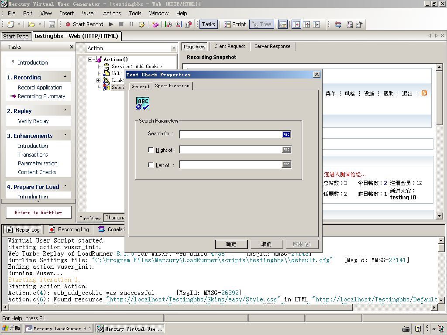Open Content Checks task link

[37, 172]
